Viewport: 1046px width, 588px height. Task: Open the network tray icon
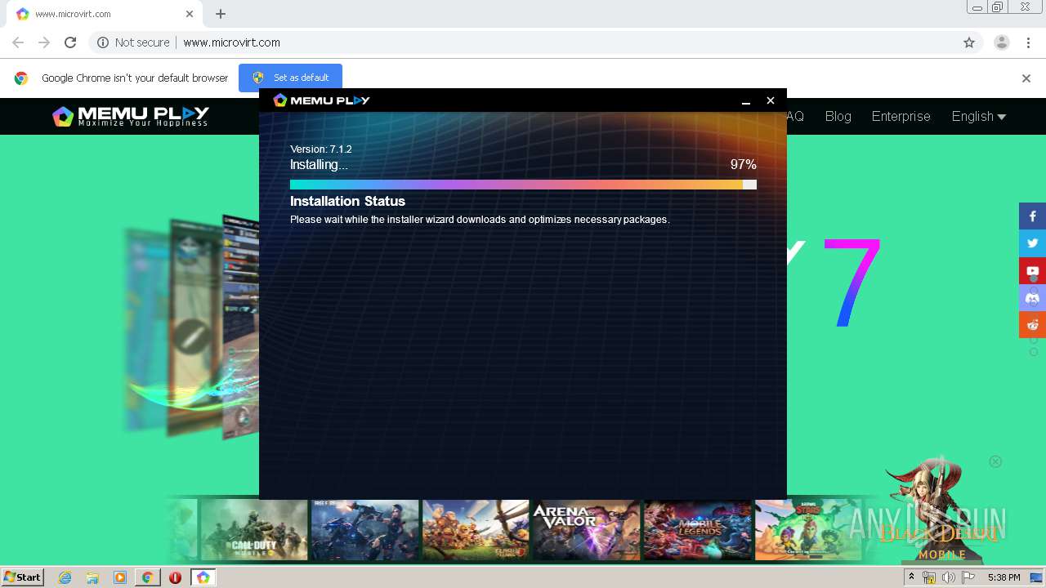929,577
